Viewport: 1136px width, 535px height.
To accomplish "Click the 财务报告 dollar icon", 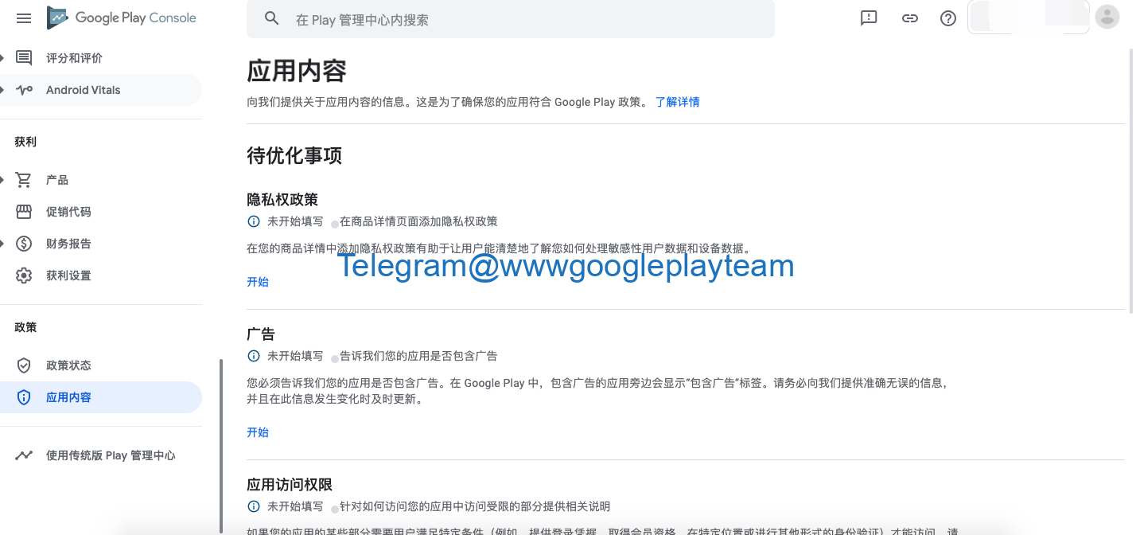I will click(x=24, y=244).
